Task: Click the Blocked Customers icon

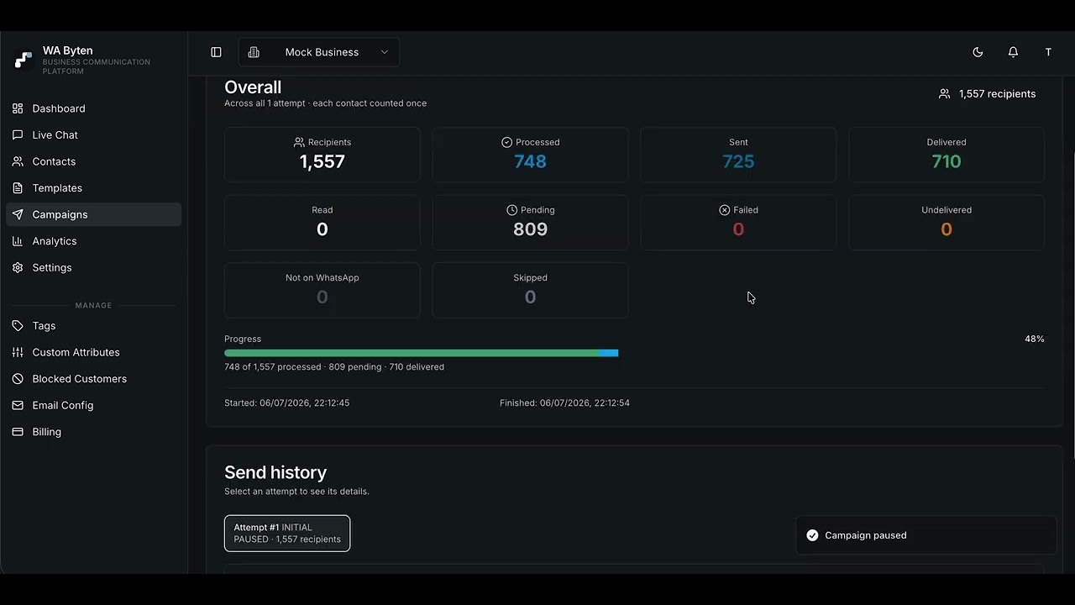Action: 18,379
